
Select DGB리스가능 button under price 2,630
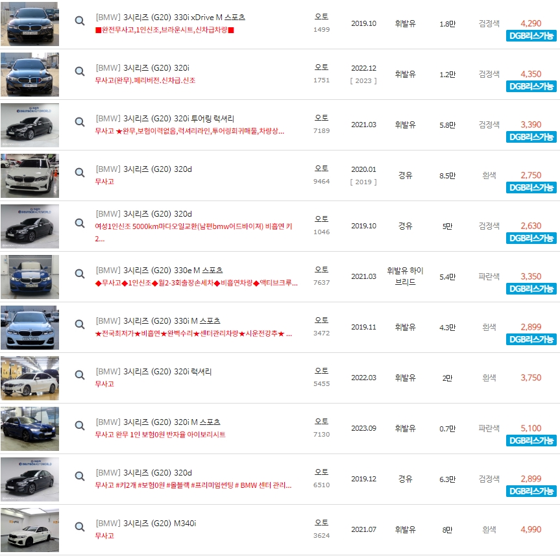[531, 238]
